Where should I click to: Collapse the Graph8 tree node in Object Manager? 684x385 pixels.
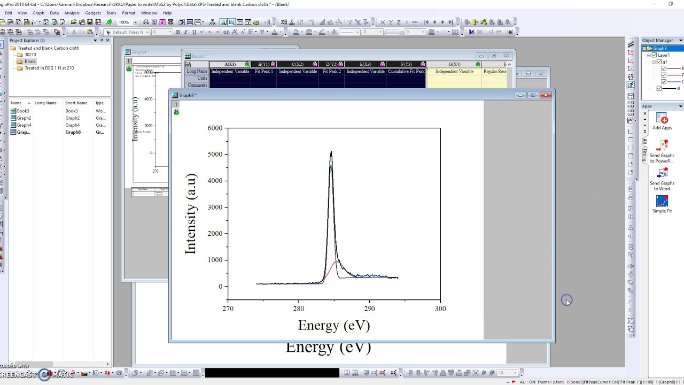pos(644,49)
